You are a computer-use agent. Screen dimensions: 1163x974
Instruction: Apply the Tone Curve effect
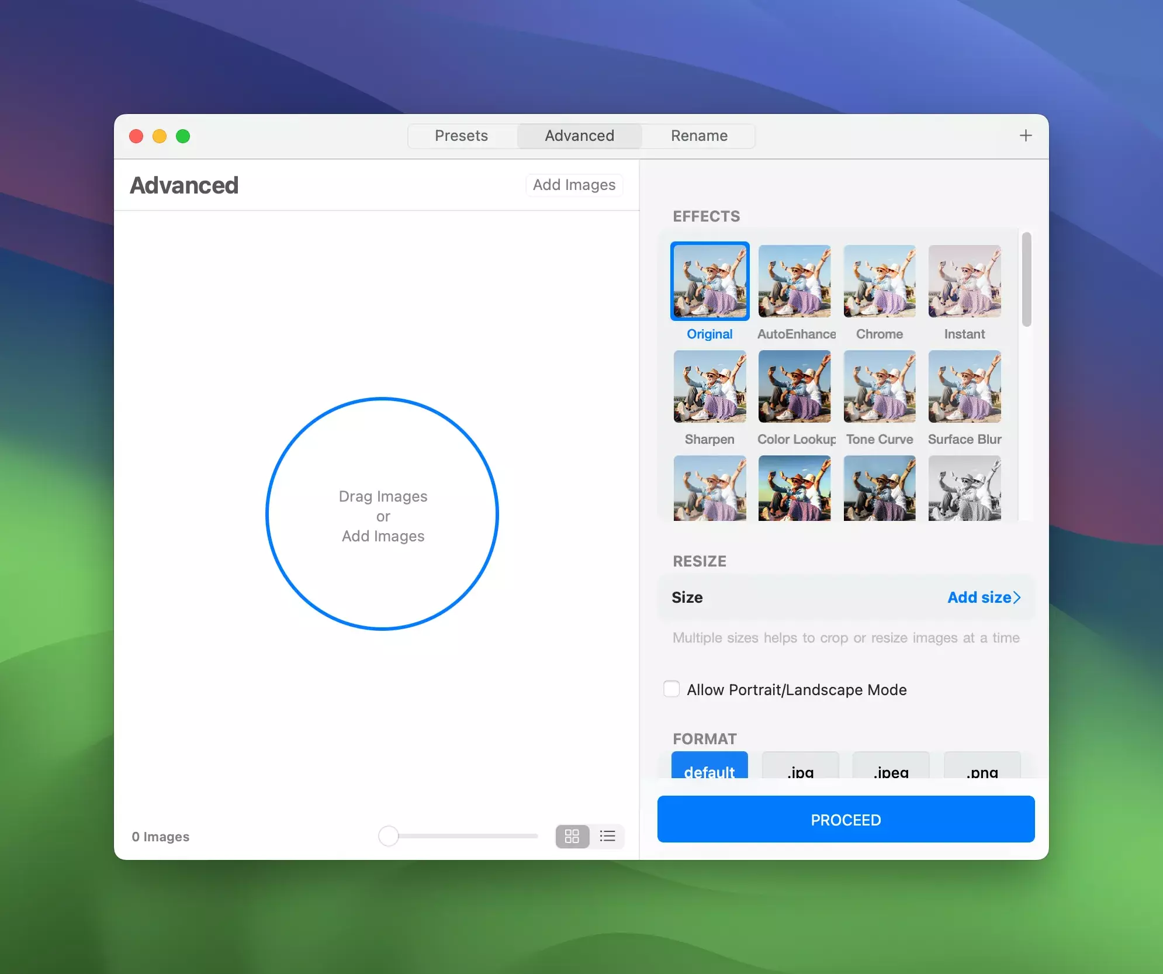(x=879, y=386)
